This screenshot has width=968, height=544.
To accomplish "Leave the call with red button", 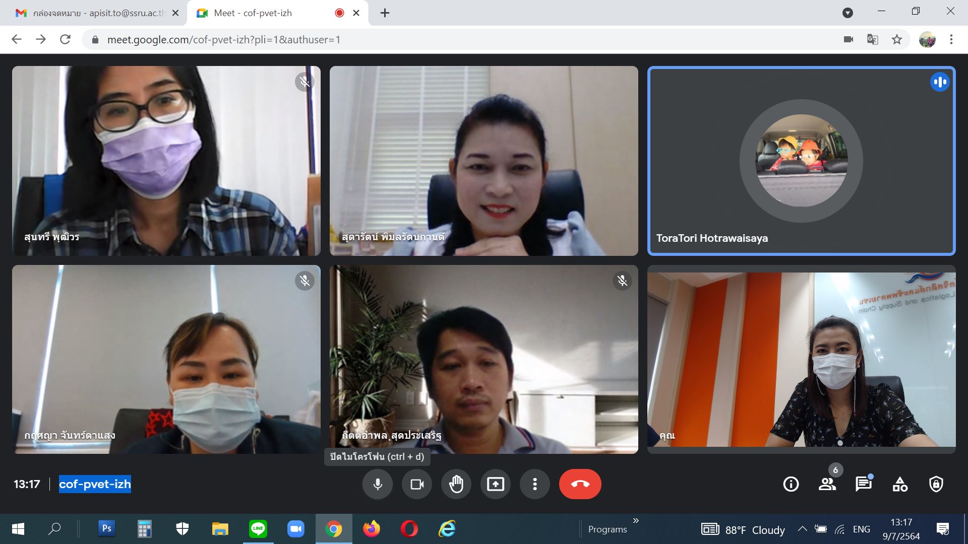I will click(580, 484).
